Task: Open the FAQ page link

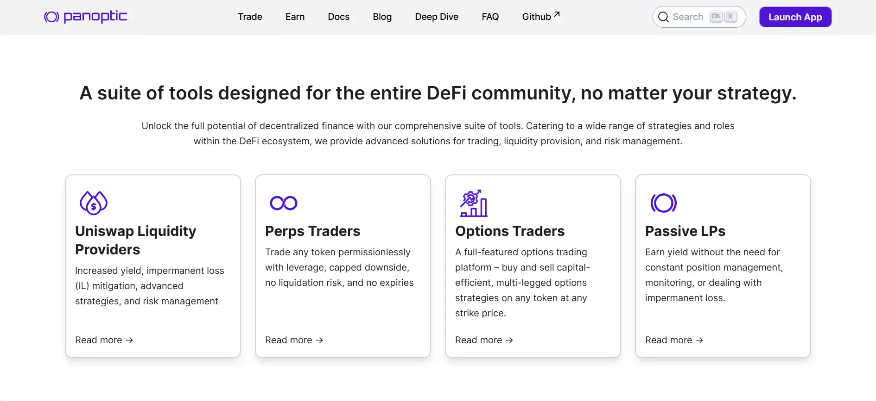Action: click(x=490, y=17)
